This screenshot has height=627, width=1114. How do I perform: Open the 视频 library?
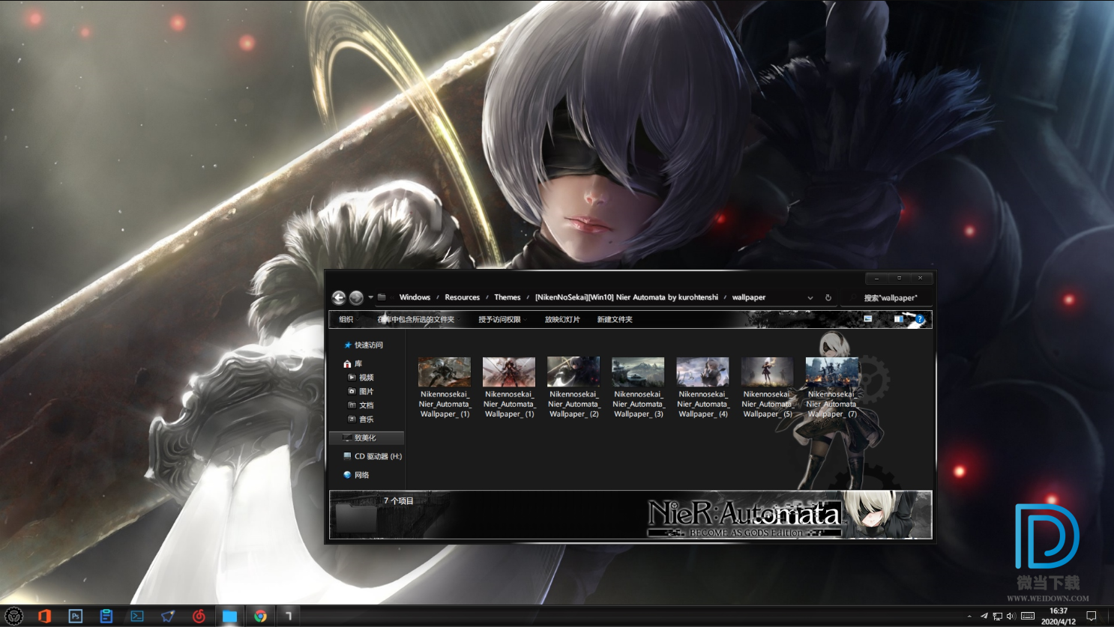[x=361, y=378]
